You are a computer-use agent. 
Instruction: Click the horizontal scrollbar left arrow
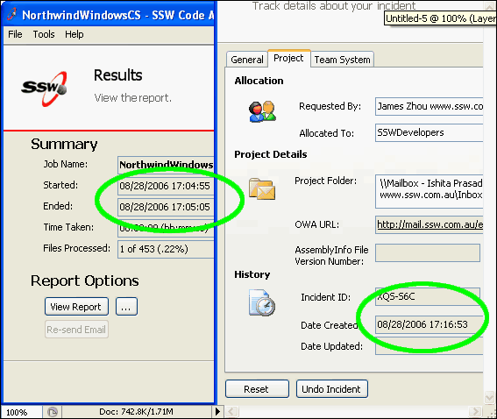pyautogui.click(x=231, y=412)
